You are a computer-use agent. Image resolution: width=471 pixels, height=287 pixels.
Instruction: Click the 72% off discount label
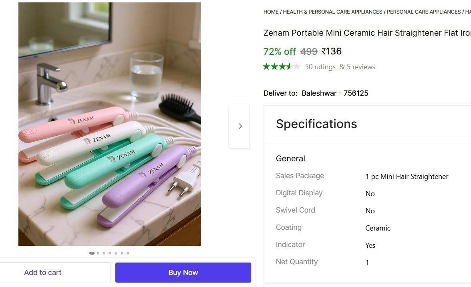click(280, 51)
